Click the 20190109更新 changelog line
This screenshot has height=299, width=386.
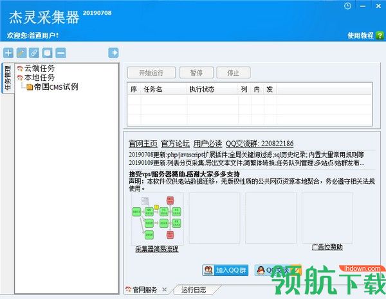246,163
